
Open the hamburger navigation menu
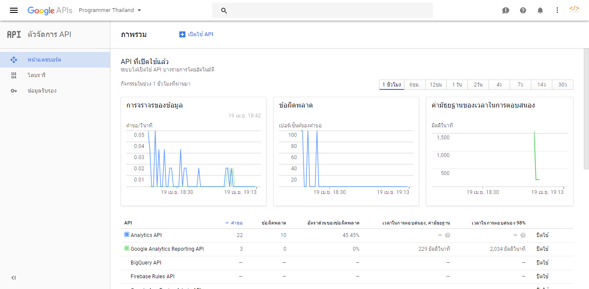pyautogui.click(x=14, y=10)
